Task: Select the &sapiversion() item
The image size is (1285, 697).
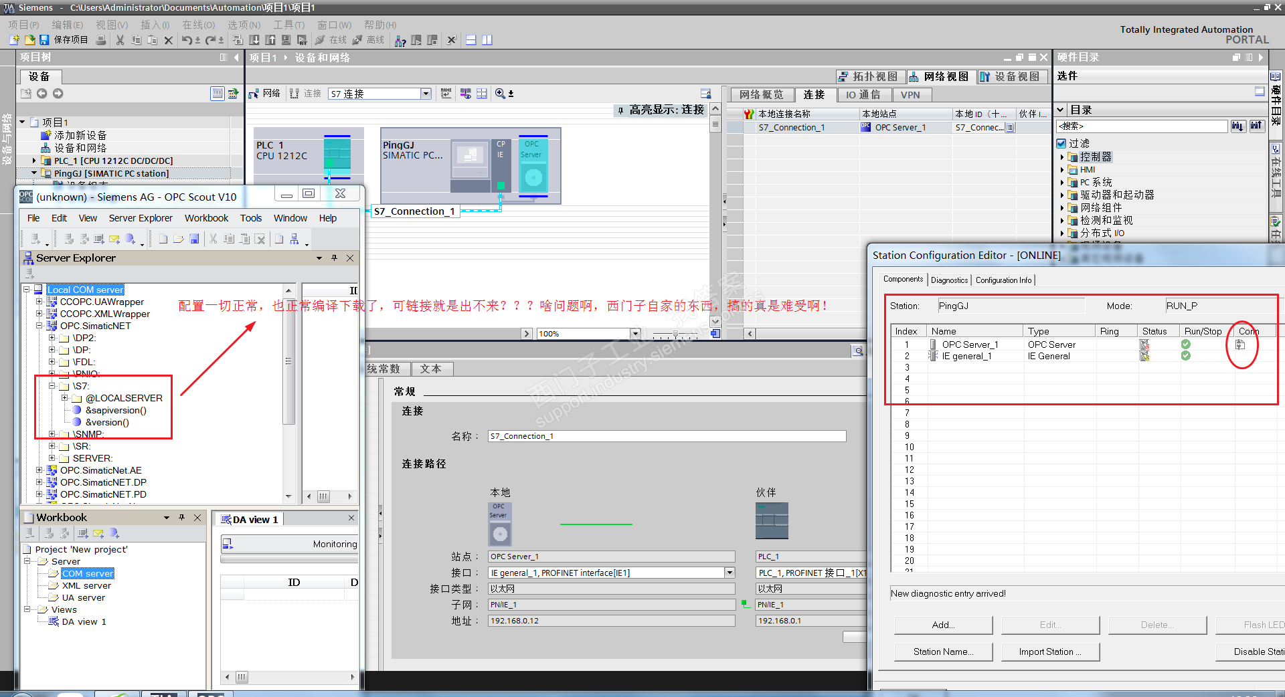Action: click(116, 410)
